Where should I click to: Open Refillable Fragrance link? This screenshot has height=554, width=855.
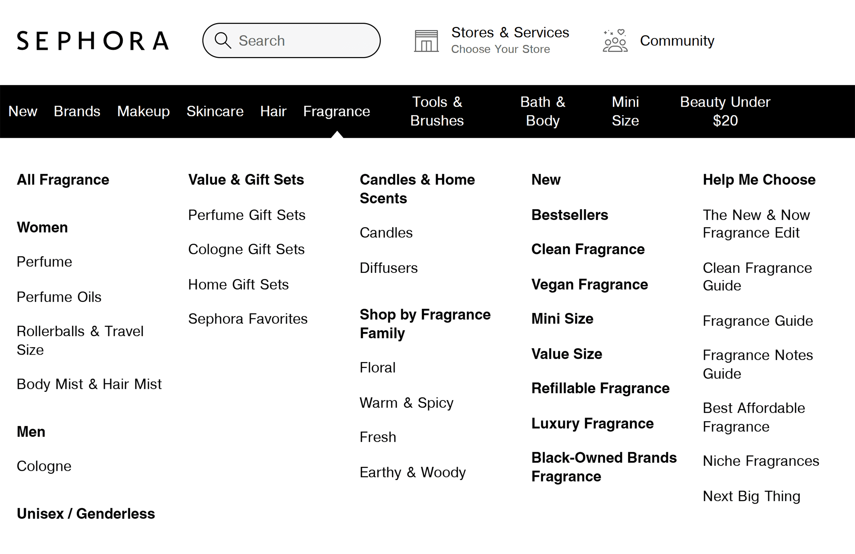pos(601,388)
